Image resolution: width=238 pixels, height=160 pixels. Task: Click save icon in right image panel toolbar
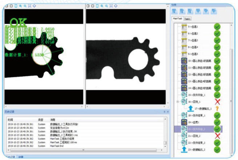97,6
